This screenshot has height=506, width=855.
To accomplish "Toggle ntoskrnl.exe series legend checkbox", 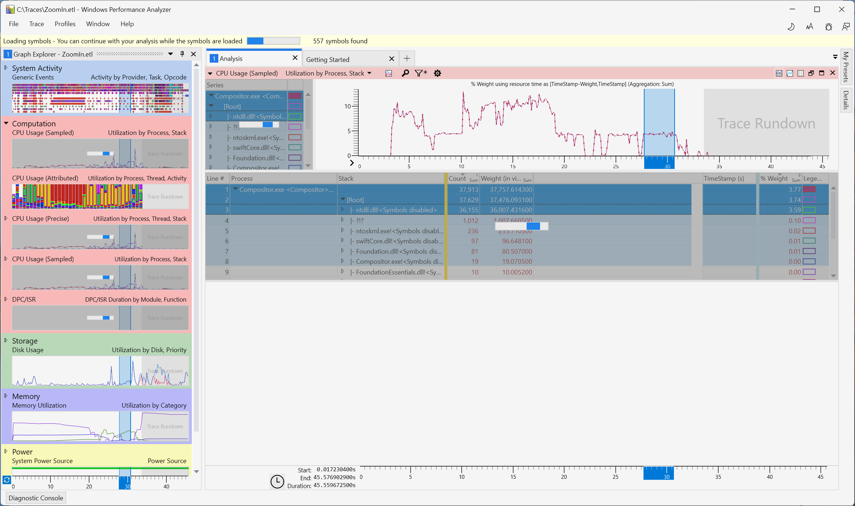I will [x=295, y=137].
